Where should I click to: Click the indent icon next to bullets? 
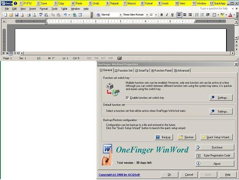tap(208, 15)
